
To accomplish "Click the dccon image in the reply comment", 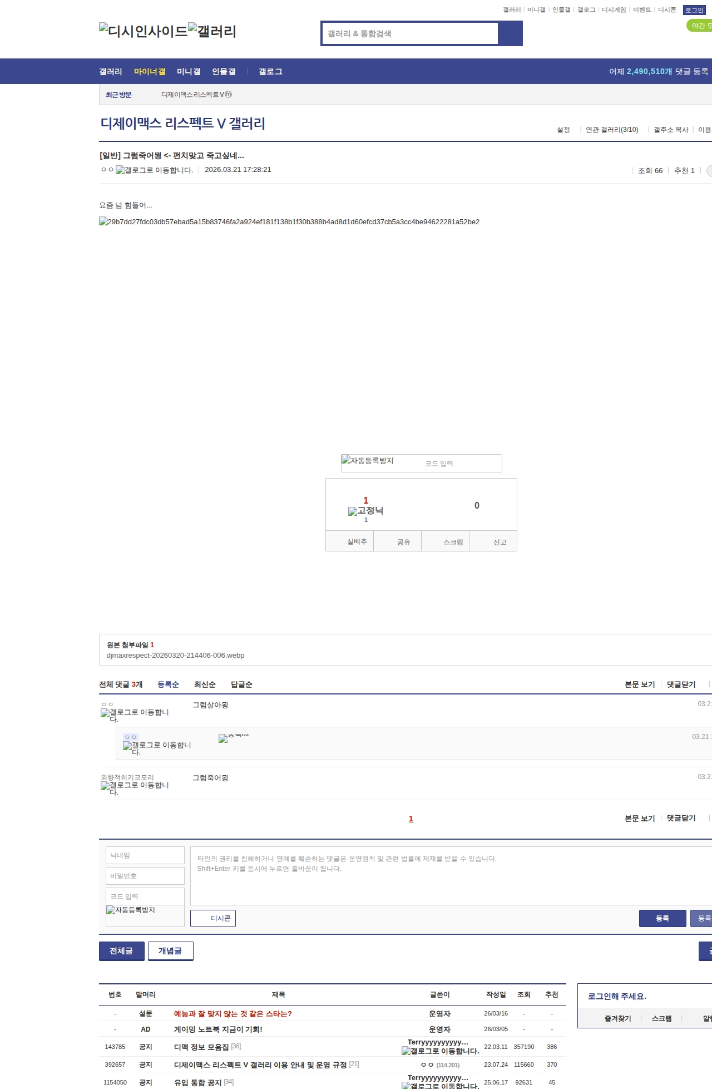I will click(234, 738).
